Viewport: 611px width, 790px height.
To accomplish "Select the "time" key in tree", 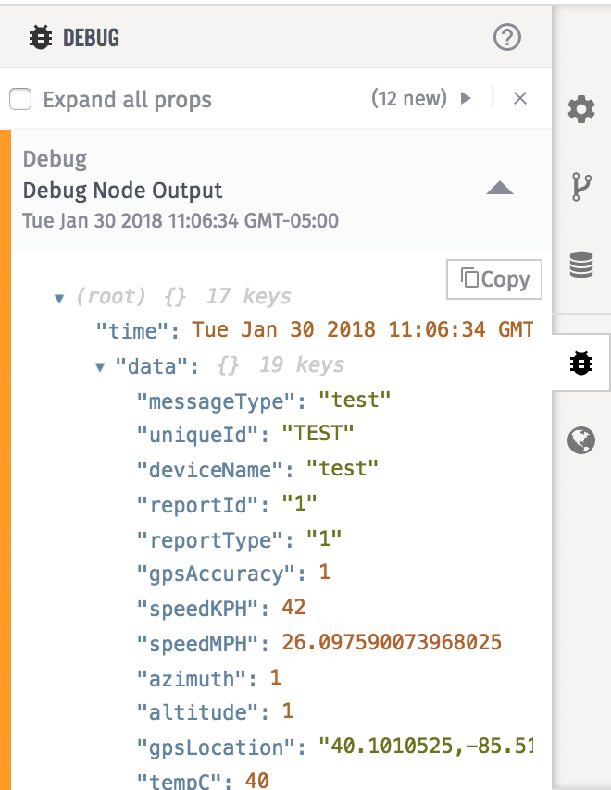I will tap(139, 330).
